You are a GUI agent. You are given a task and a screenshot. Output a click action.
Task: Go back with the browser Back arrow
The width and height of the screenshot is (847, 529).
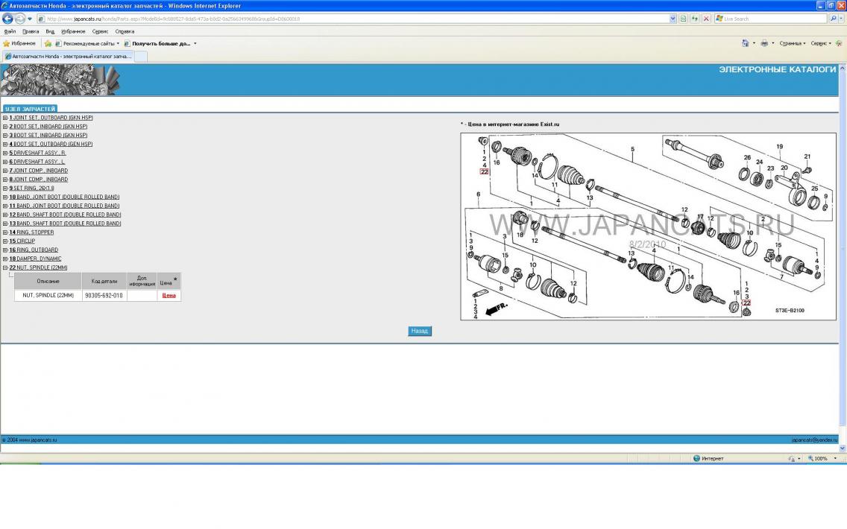7,19
